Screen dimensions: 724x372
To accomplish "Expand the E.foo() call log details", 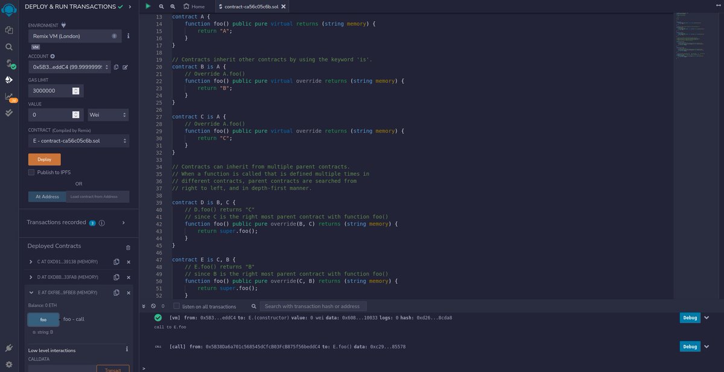I will point(707,347).
